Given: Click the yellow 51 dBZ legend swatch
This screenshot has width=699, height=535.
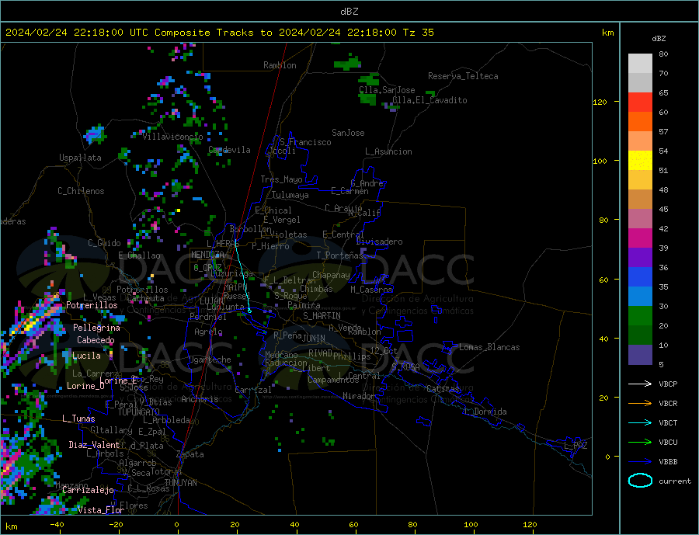Looking at the screenshot, I should 640,161.
